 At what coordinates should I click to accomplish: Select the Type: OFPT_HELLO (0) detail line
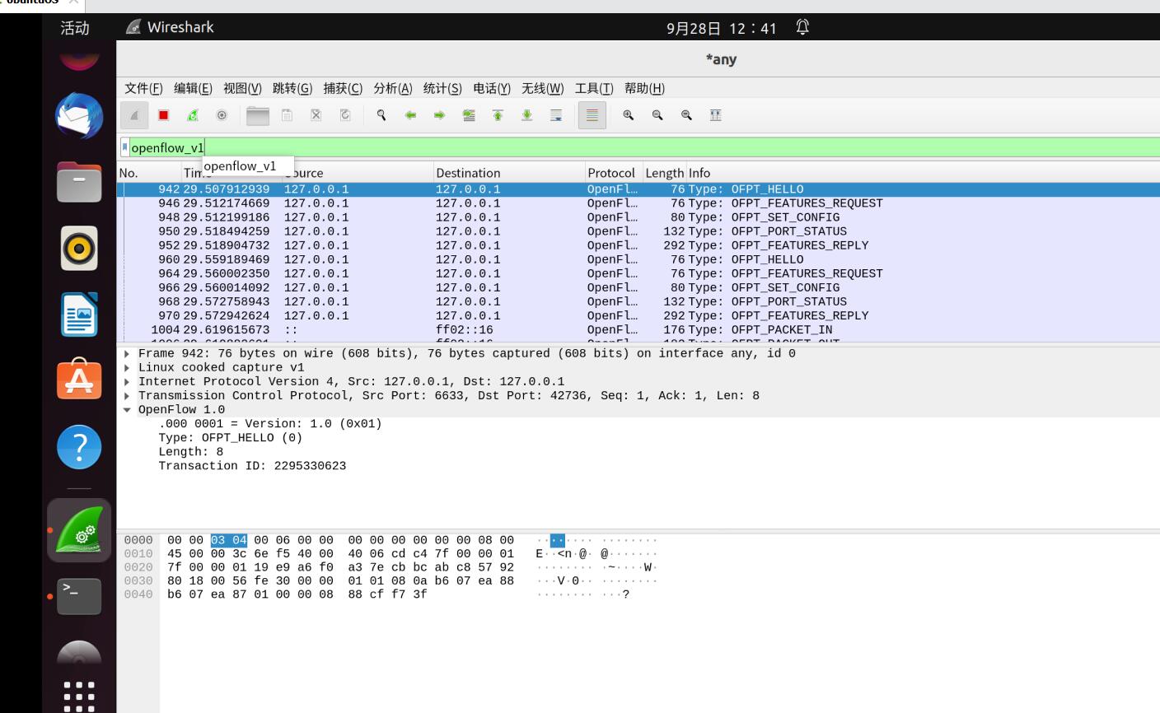point(230,438)
